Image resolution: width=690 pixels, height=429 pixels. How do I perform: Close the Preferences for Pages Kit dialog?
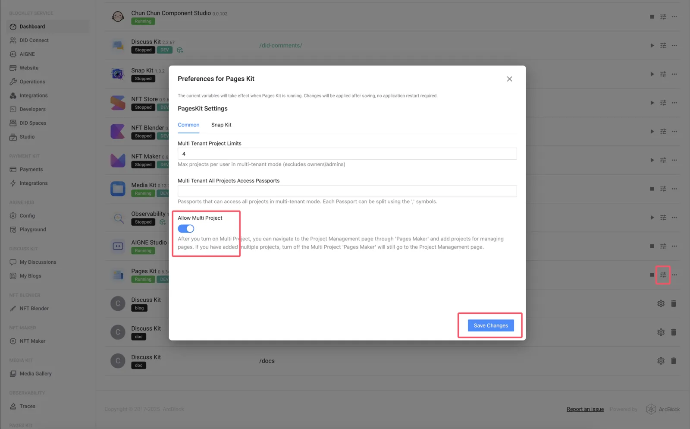pos(509,79)
